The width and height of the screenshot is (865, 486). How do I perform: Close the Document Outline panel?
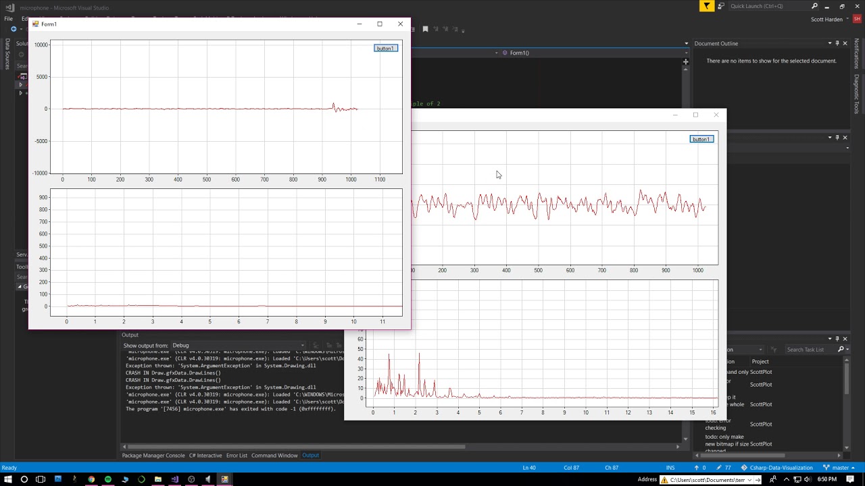click(845, 43)
